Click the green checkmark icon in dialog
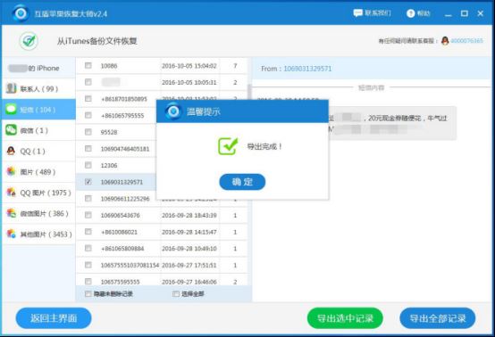Screen dimensions: 495x337 (228, 146)
